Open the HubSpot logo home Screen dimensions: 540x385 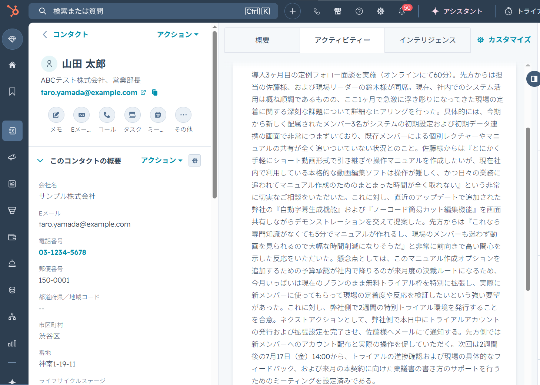(13, 11)
